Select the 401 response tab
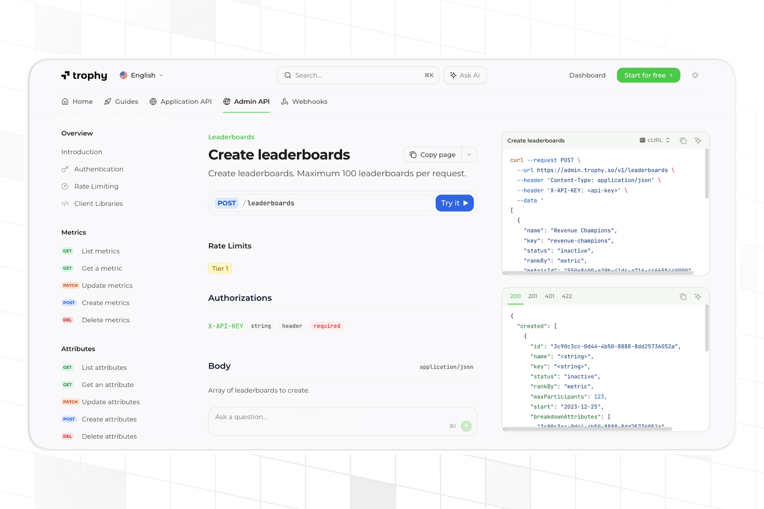Screen dimensions: 764x509 click(549, 296)
